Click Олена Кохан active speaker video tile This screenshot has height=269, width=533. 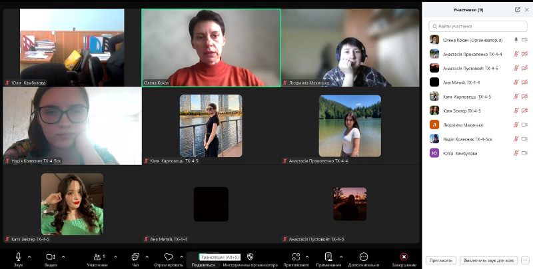click(x=211, y=47)
